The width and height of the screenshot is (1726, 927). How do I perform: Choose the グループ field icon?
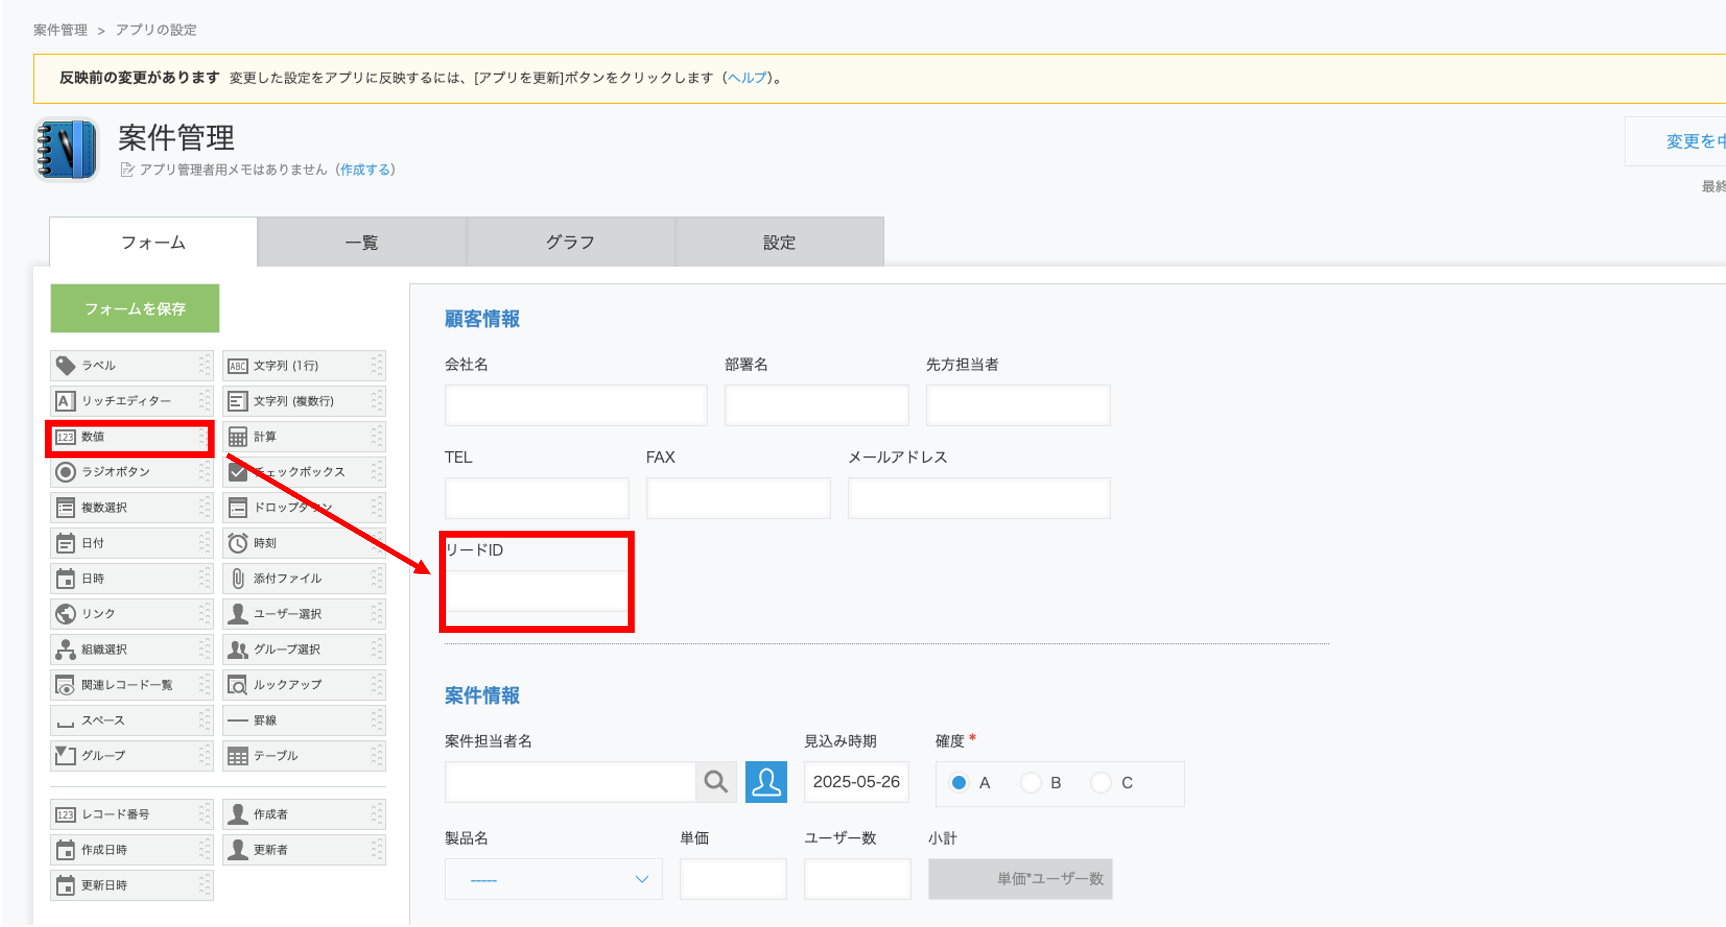coord(65,755)
